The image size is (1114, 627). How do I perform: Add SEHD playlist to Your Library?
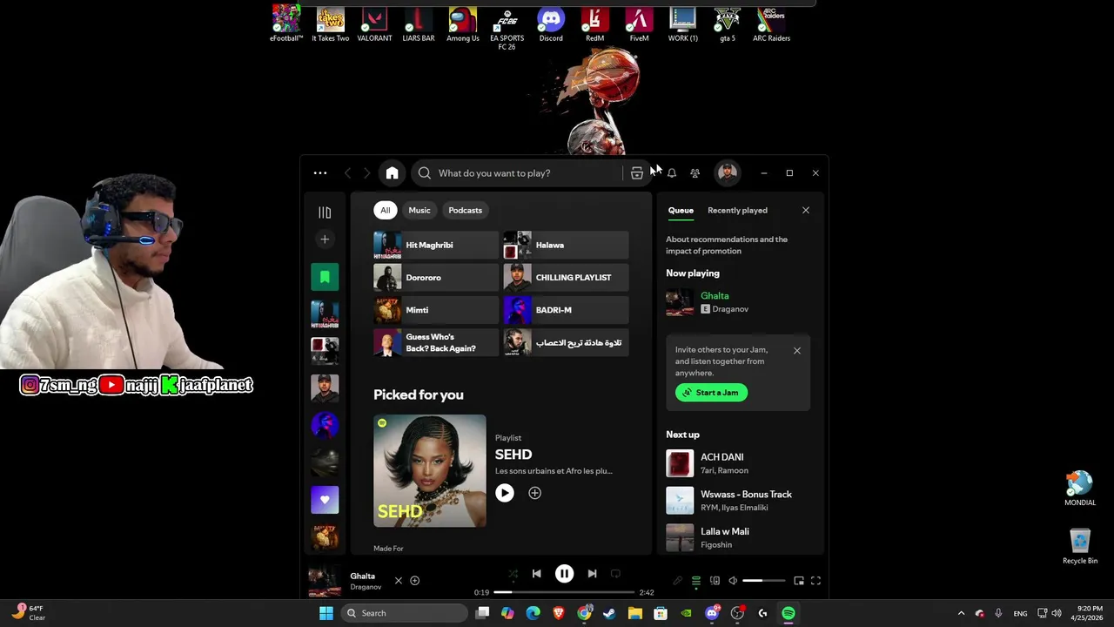(x=534, y=493)
